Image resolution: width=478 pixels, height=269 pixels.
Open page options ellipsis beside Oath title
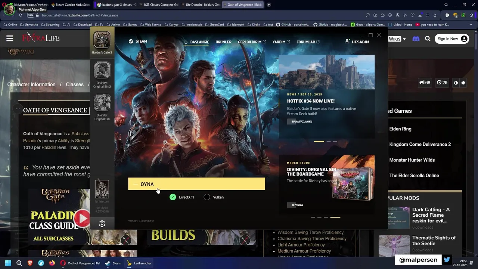(x=18, y=109)
